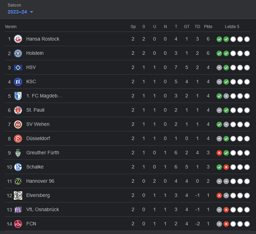Click the Hannover 96 logo

point(18,181)
